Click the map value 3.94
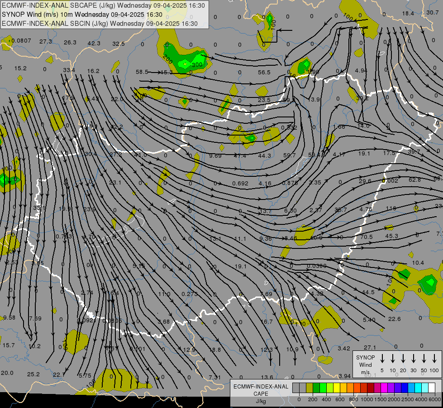Image resolution: width=443 pixels, height=408 pixels. click(345, 376)
